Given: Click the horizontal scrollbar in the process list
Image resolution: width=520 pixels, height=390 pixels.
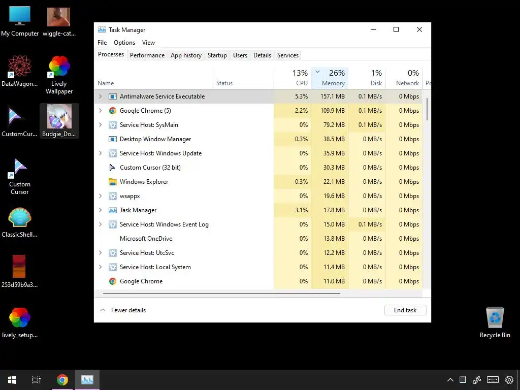Looking at the screenshot, I should (221, 294).
